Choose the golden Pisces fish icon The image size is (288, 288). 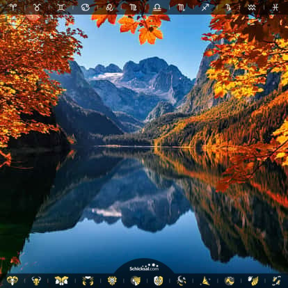(x=276, y=280)
